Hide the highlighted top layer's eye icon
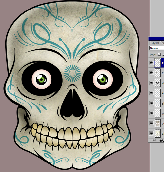Viewport: 164px width, 172px height. (151, 63)
